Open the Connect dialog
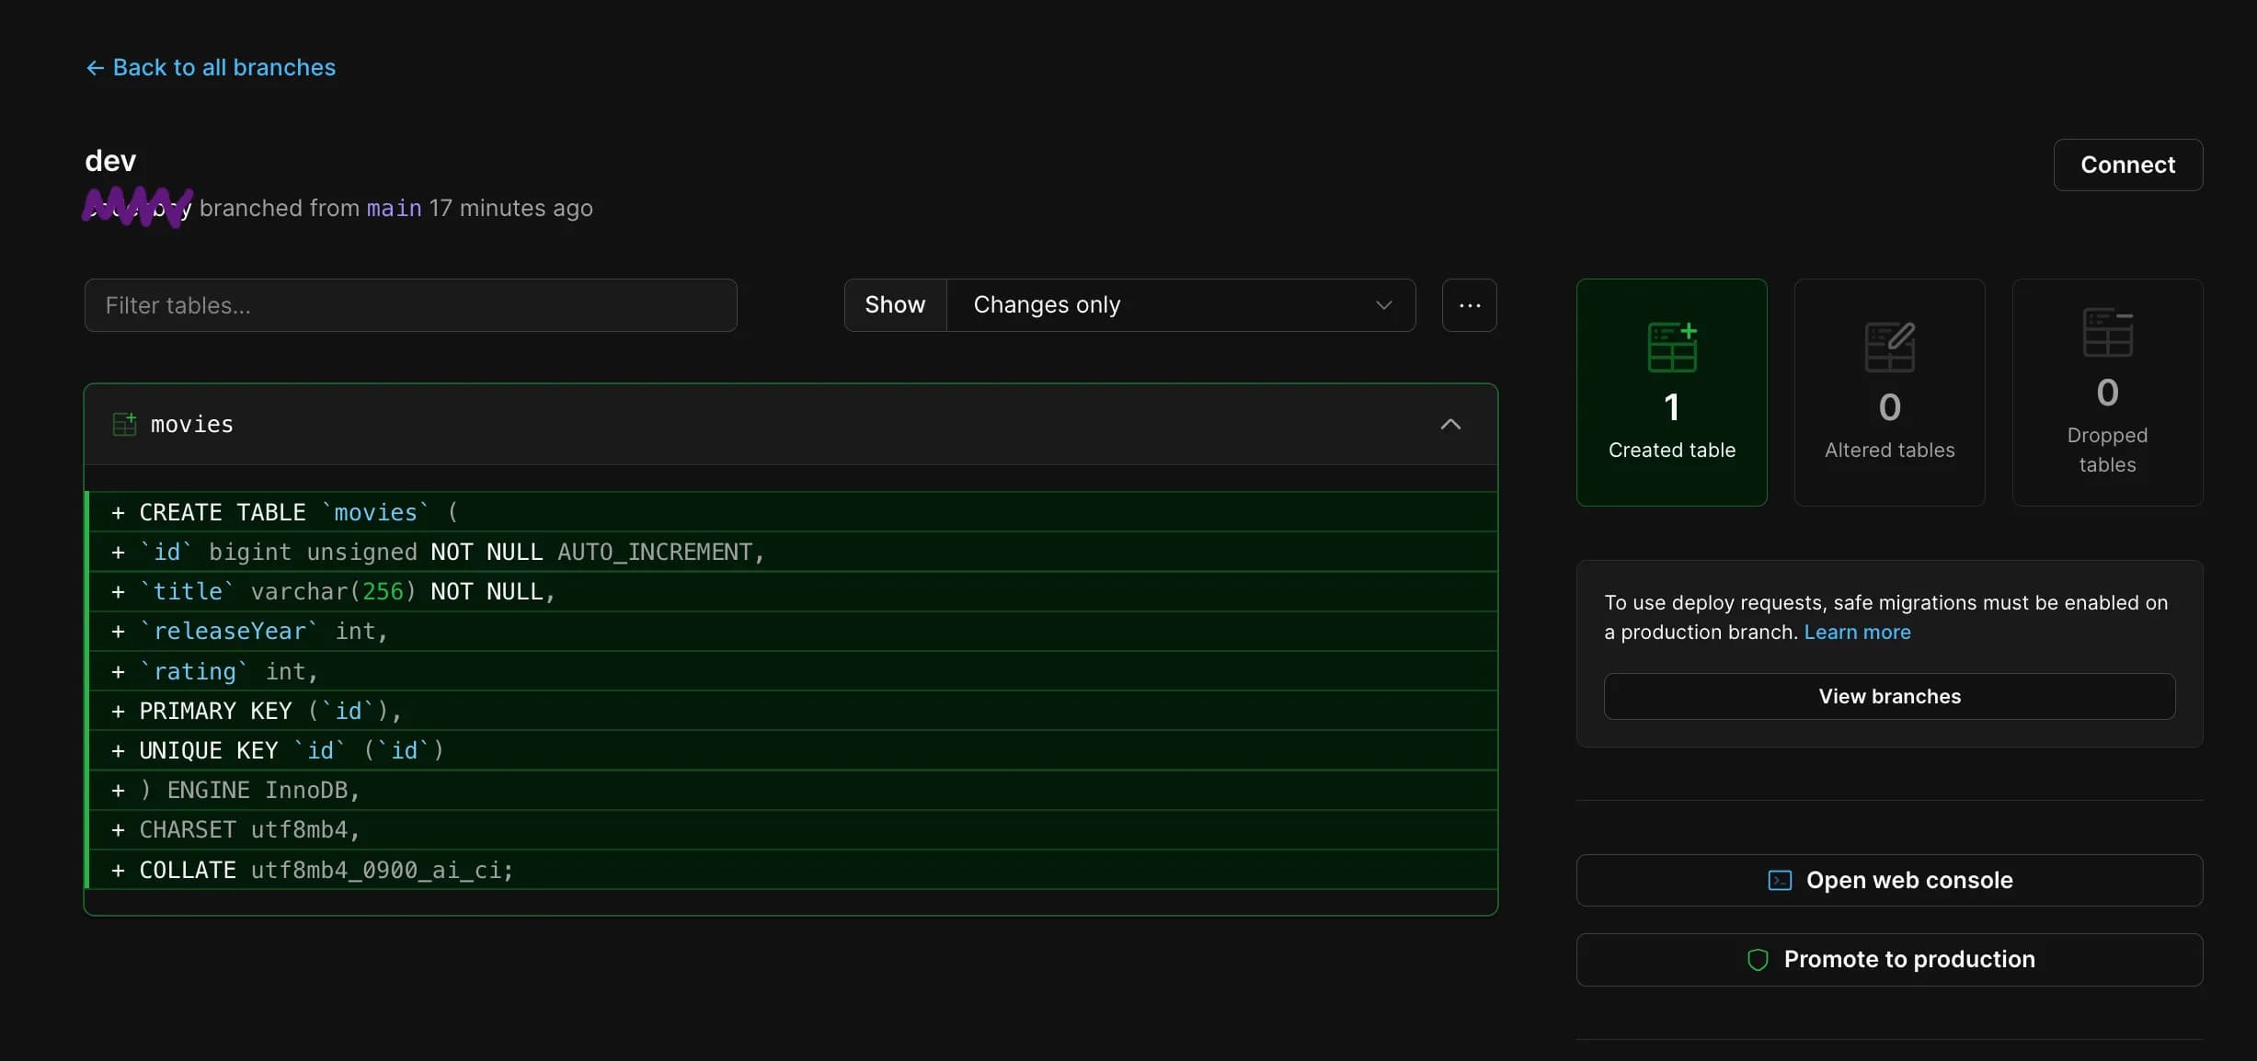Screen dimensions: 2257x1061 tap(2127, 165)
